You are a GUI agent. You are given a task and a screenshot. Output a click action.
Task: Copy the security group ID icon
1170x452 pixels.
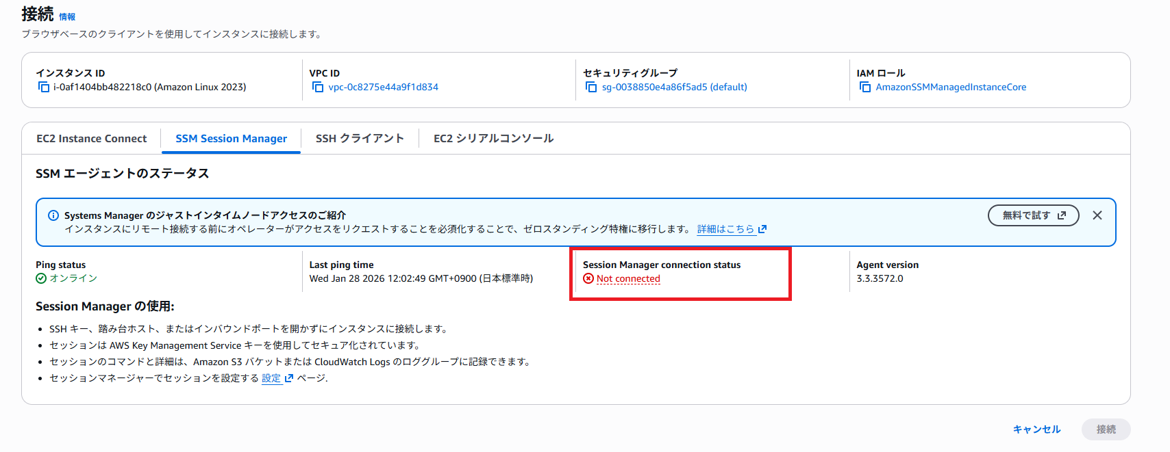[x=591, y=87]
